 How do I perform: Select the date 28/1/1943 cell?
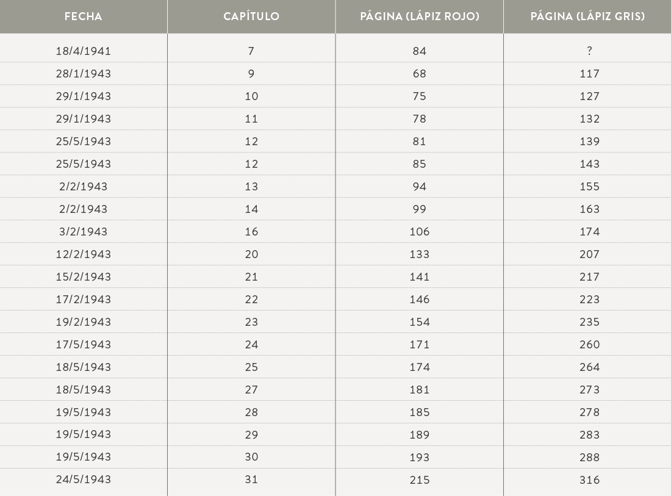84,74
